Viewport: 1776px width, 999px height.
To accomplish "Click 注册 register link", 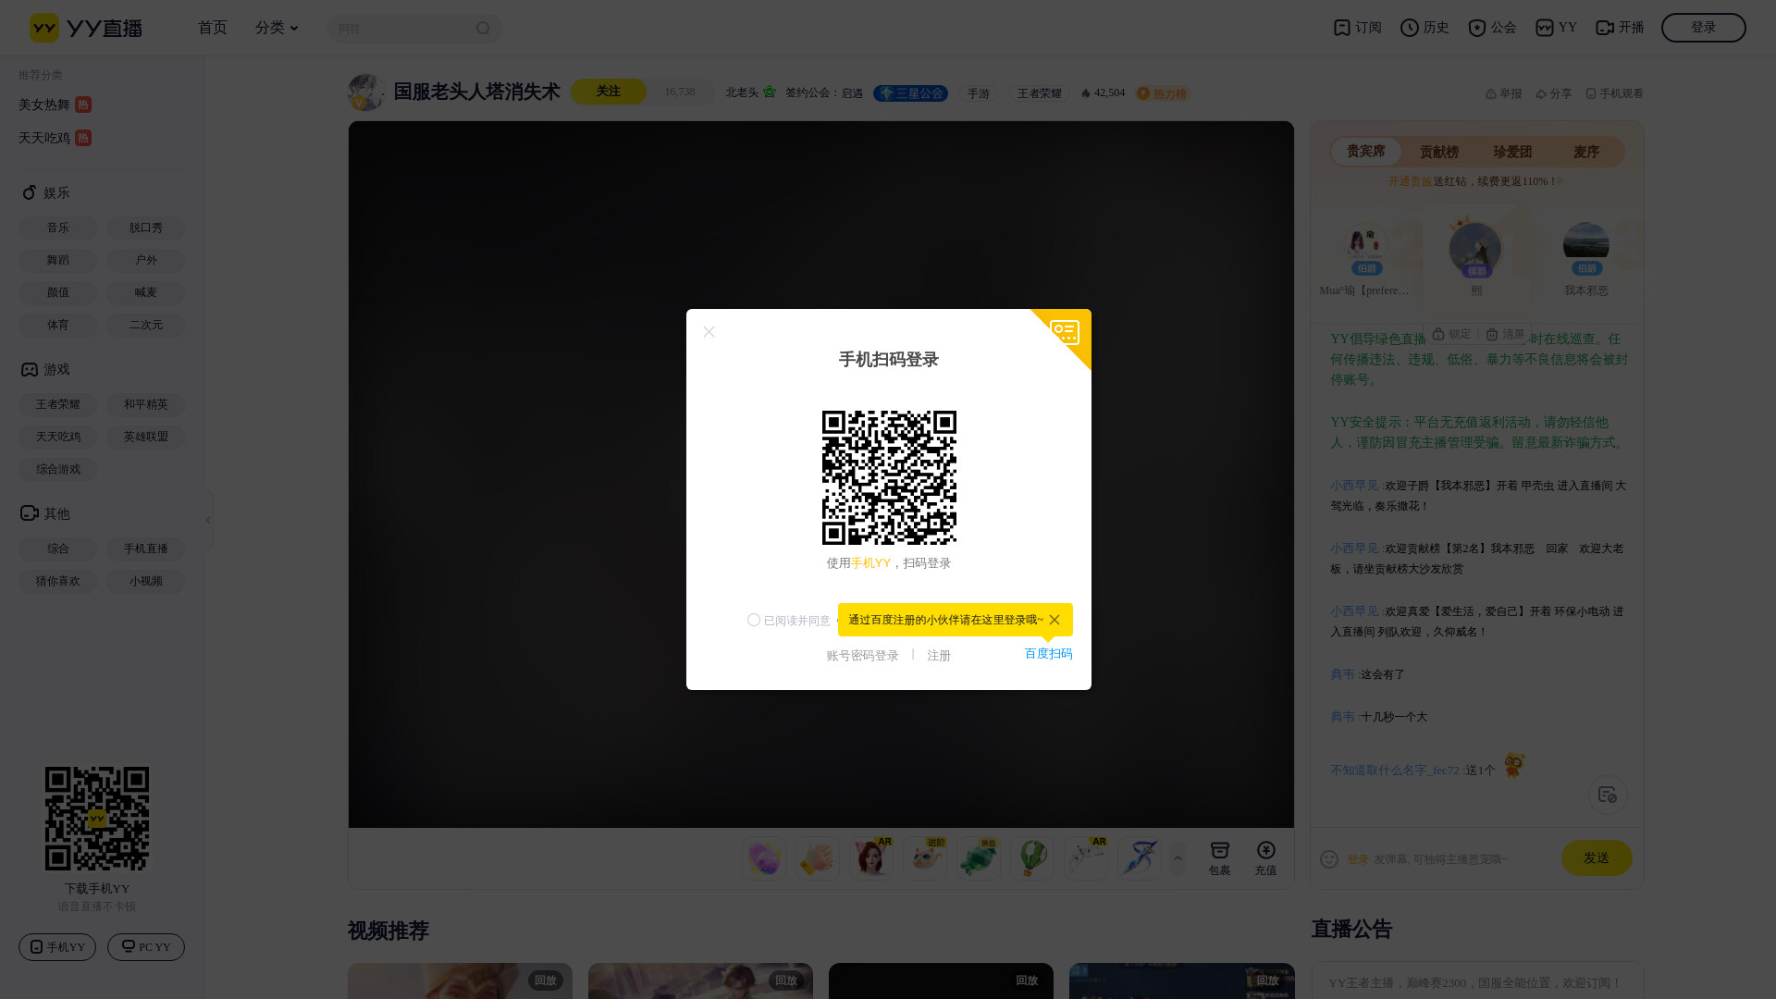I will coord(939,656).
